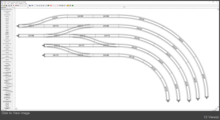Toggle the Show hidden items option
The image size is (220, 120).
point(7,9)
